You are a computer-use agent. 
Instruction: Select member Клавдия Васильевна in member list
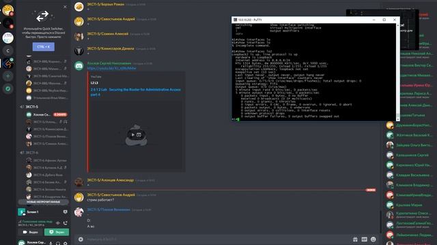click(410, 175)
